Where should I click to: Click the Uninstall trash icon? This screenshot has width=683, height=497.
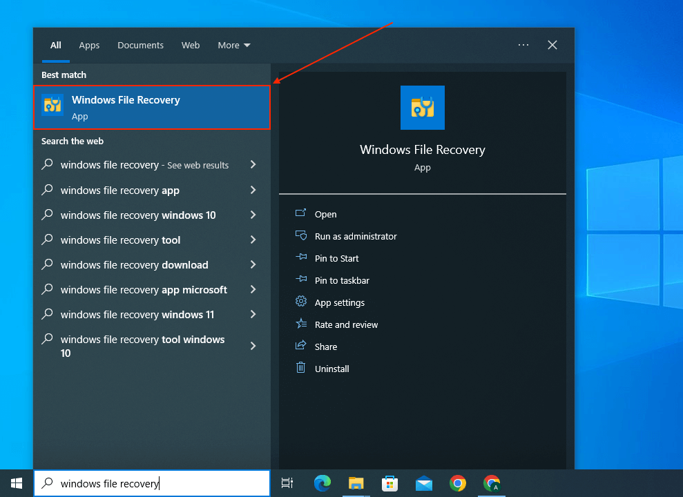point(300,368)
